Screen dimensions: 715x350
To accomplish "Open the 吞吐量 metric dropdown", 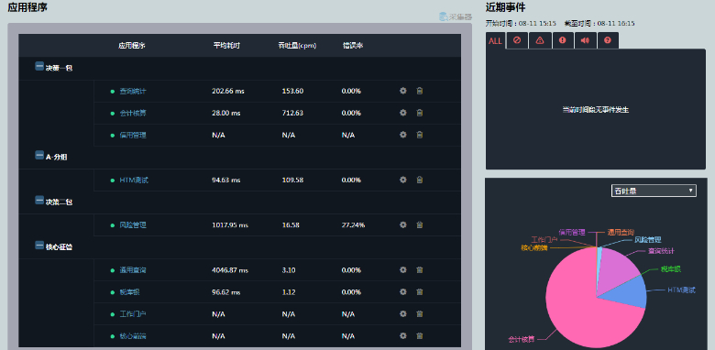I will click(654, 191).
